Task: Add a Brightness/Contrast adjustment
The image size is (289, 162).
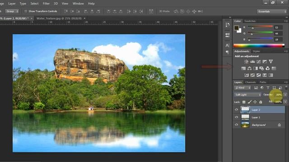Action: pos(246,62)
